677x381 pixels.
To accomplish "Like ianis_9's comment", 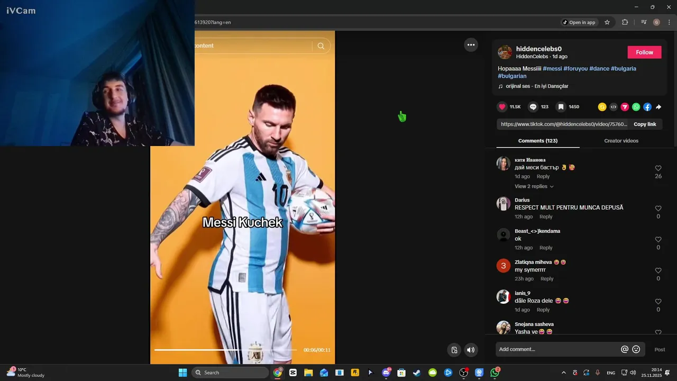I will pos(658,302).
